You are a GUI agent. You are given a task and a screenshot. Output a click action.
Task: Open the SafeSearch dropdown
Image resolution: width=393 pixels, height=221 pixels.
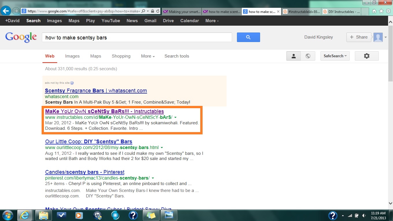pyautogui.click(x=335, y=56)
